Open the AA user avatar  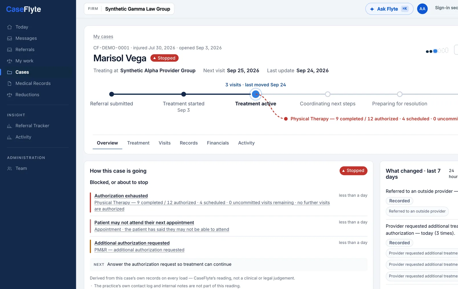point(422,9)
